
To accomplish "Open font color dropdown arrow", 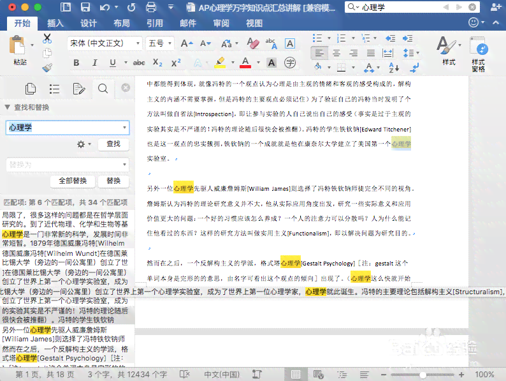I will click(258, 63).
